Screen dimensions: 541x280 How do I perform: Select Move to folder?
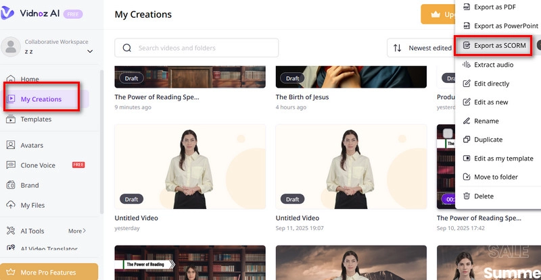click(x=496, y=177)
